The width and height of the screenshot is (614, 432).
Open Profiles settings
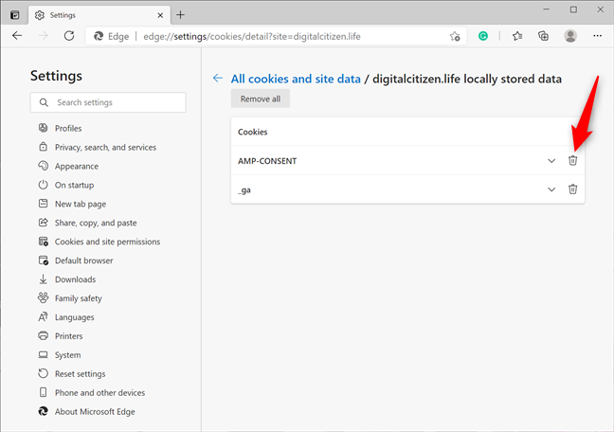pos(68,129)
